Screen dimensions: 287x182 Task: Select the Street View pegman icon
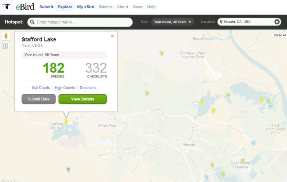[6, 36]
